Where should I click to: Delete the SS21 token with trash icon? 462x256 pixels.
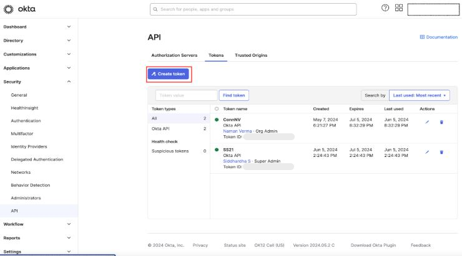coord(441,152)
